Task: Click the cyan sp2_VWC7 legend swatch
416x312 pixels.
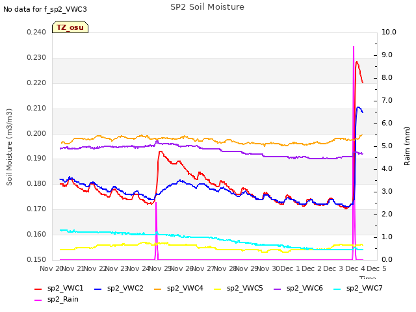Action: point(337,289)
